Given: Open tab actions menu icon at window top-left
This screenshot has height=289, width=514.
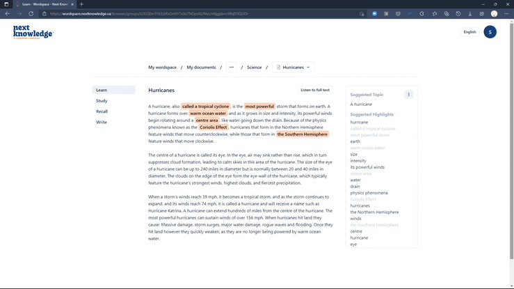Looking at the screenshot, I should click(x=6, y=4).
